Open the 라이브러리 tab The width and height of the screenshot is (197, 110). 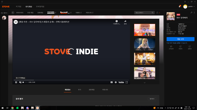[19, 13]
